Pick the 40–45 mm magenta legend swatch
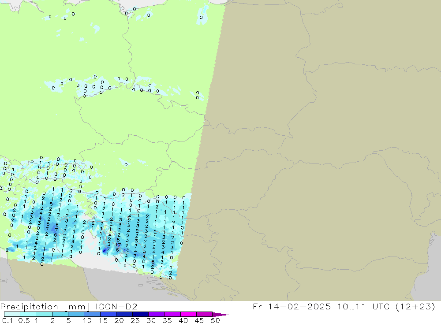The height and width of the screenshot is (323, 441). (x=188, y=314)
